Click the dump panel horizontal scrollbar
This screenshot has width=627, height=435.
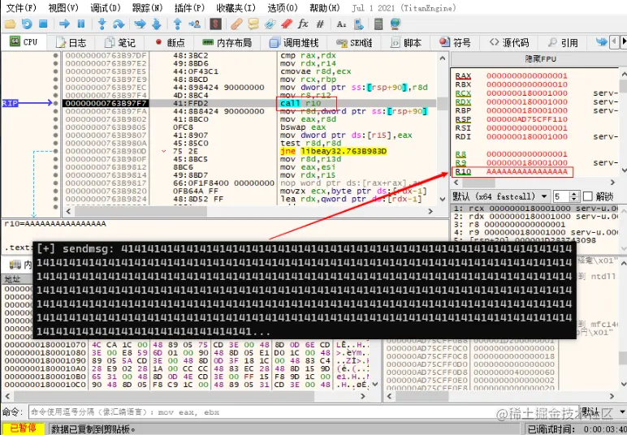pos(184,396)
